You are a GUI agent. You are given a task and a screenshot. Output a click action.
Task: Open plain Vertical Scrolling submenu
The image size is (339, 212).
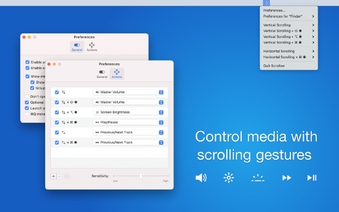tap(289, 25)
